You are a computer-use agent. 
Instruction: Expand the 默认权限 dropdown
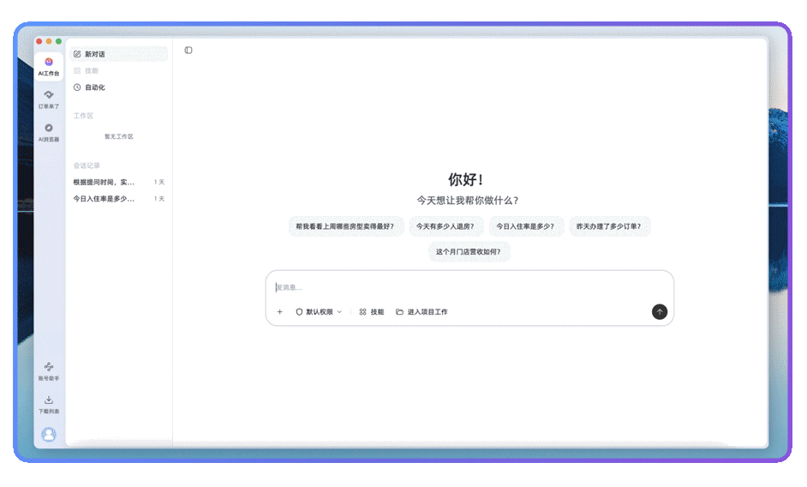click(x=319, y=312)
